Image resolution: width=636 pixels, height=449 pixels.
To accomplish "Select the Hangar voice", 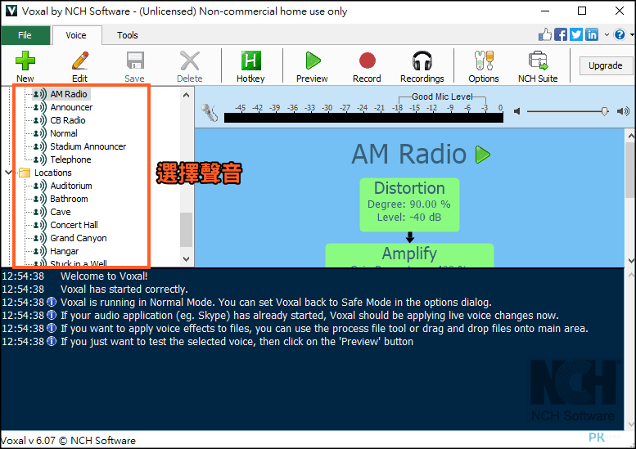I will [65, 251].
